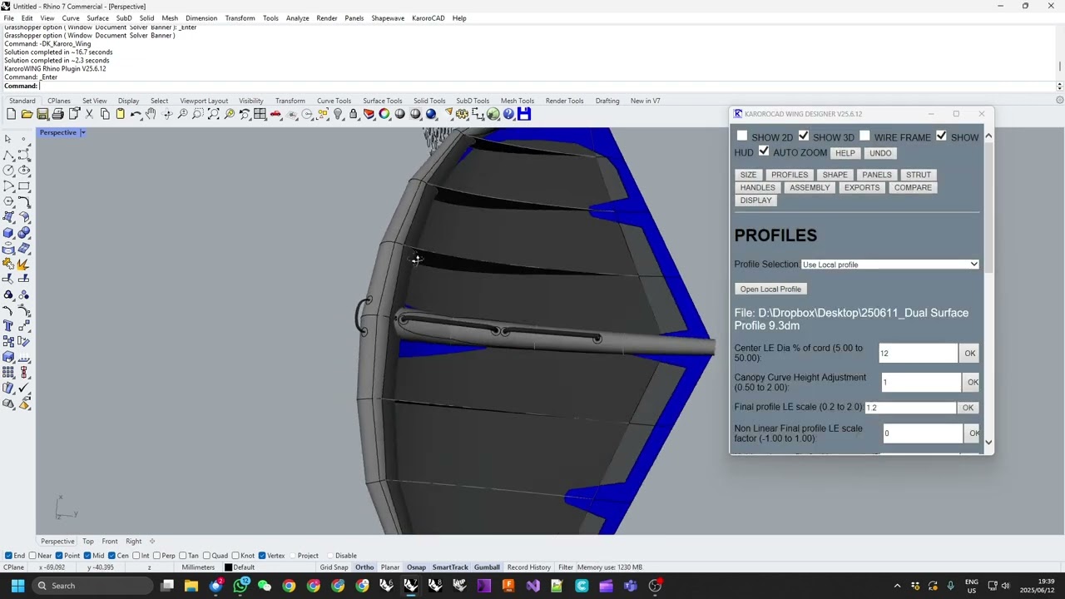Click the black Default layer color swatch
This screenshot has height=599, width=1065.
(x=228, y=567)
